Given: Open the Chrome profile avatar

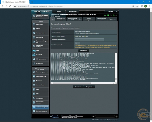Looking at the screenshot, I should point(145,6).
